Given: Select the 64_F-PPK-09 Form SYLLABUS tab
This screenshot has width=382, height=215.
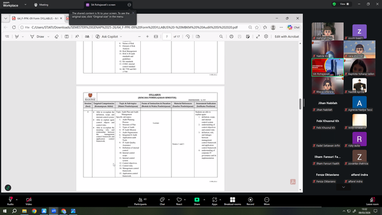Looking at the screenshot, I should pyautogui.click(x=38, y=19).
